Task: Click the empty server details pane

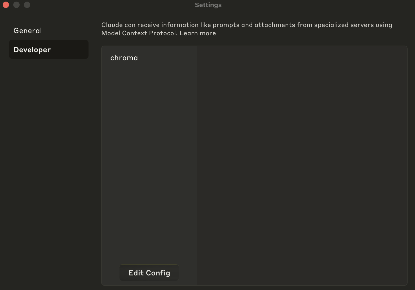Action: click(x=302, y=159)
